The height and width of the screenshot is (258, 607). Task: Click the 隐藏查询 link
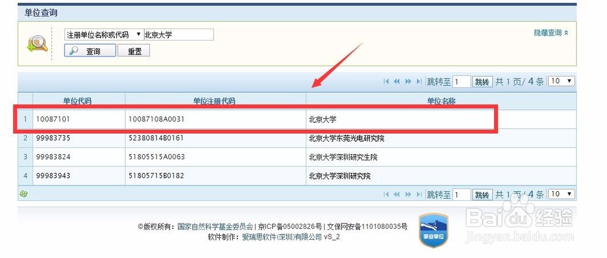(551, 33)
